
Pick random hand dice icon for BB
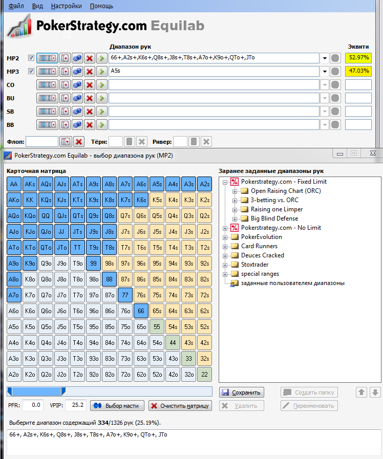77,125
